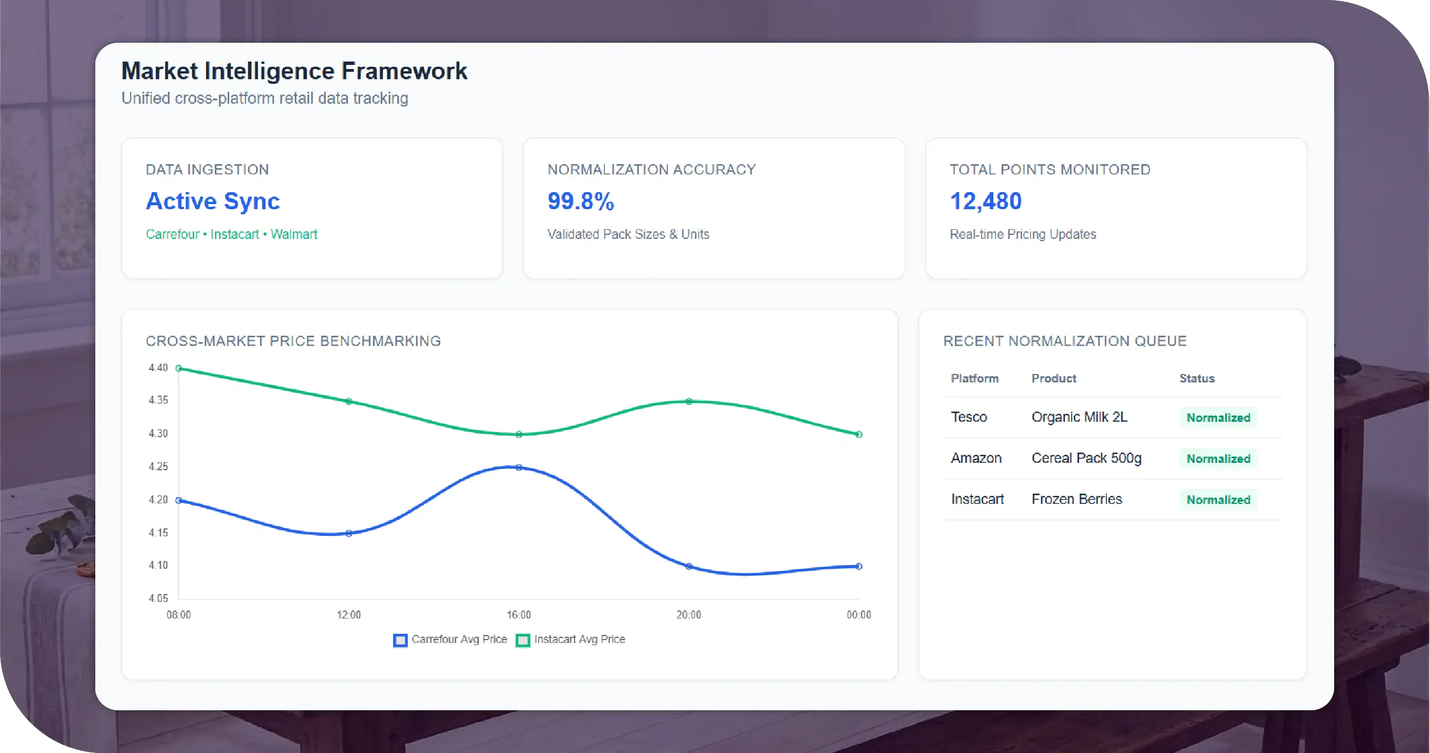Click Instacart Avg Price legend label
This screenshot has width=1430, height=753.
tap(579, 640)
